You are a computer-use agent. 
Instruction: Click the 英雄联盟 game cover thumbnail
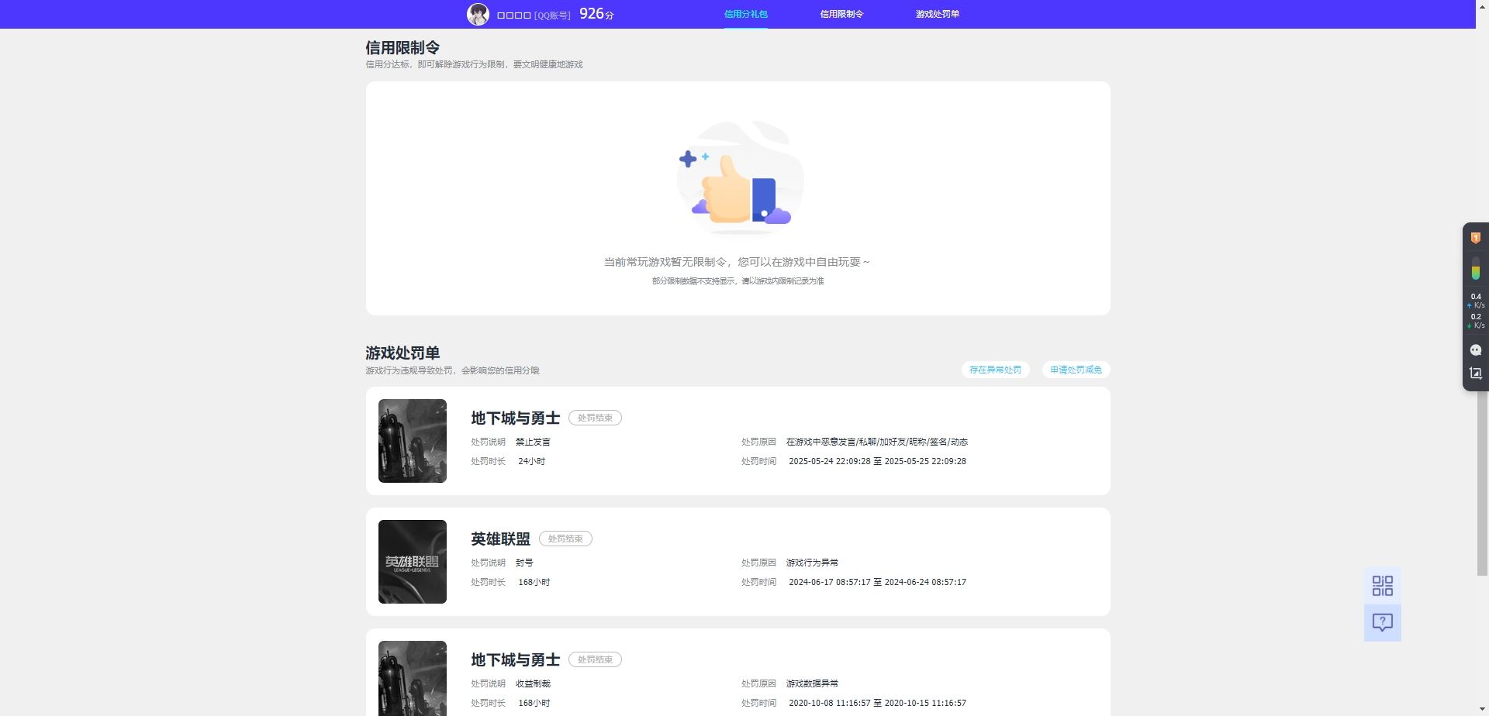(x=412, y=561)
